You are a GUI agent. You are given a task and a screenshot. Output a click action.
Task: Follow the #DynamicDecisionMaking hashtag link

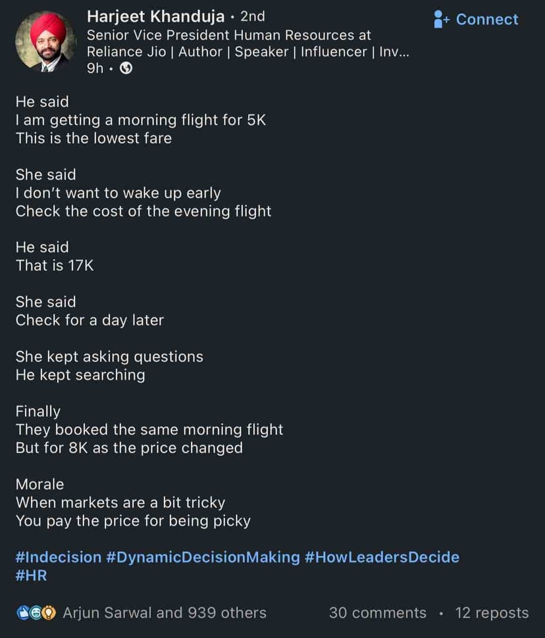[203, 557]
